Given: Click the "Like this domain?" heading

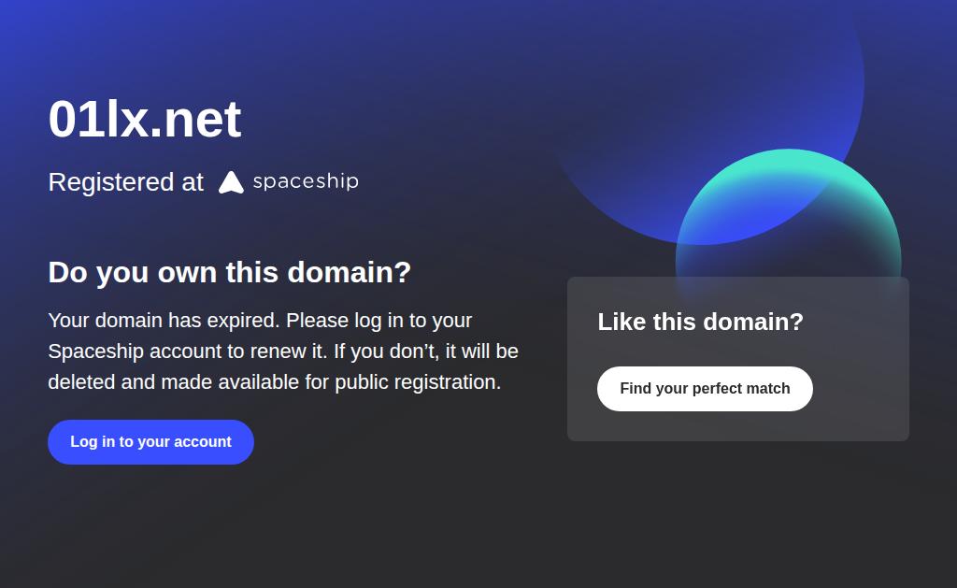Looking at the screenshot, I should point(700,322).
